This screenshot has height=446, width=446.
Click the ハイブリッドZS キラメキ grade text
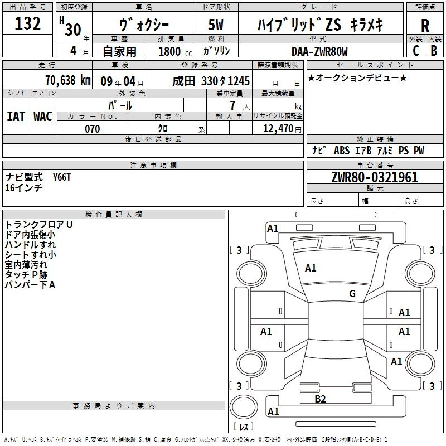(320, 25)
